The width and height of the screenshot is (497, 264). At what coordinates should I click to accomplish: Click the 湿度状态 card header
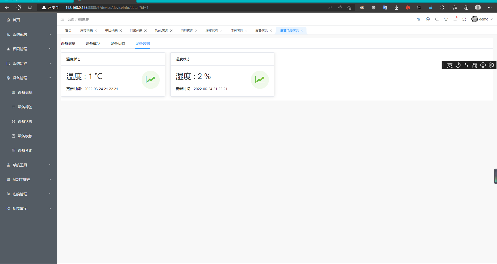click(222, 59)
